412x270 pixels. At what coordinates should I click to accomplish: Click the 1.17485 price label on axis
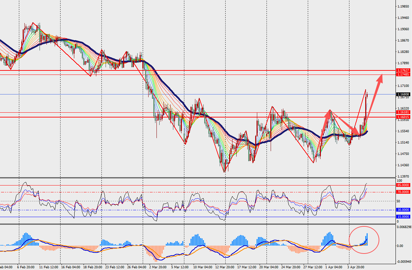403,75
